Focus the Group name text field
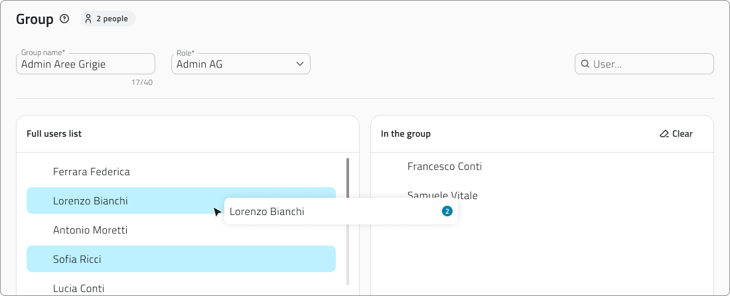The width and height of the screenshot is (730, 296). tap(85, 64)
